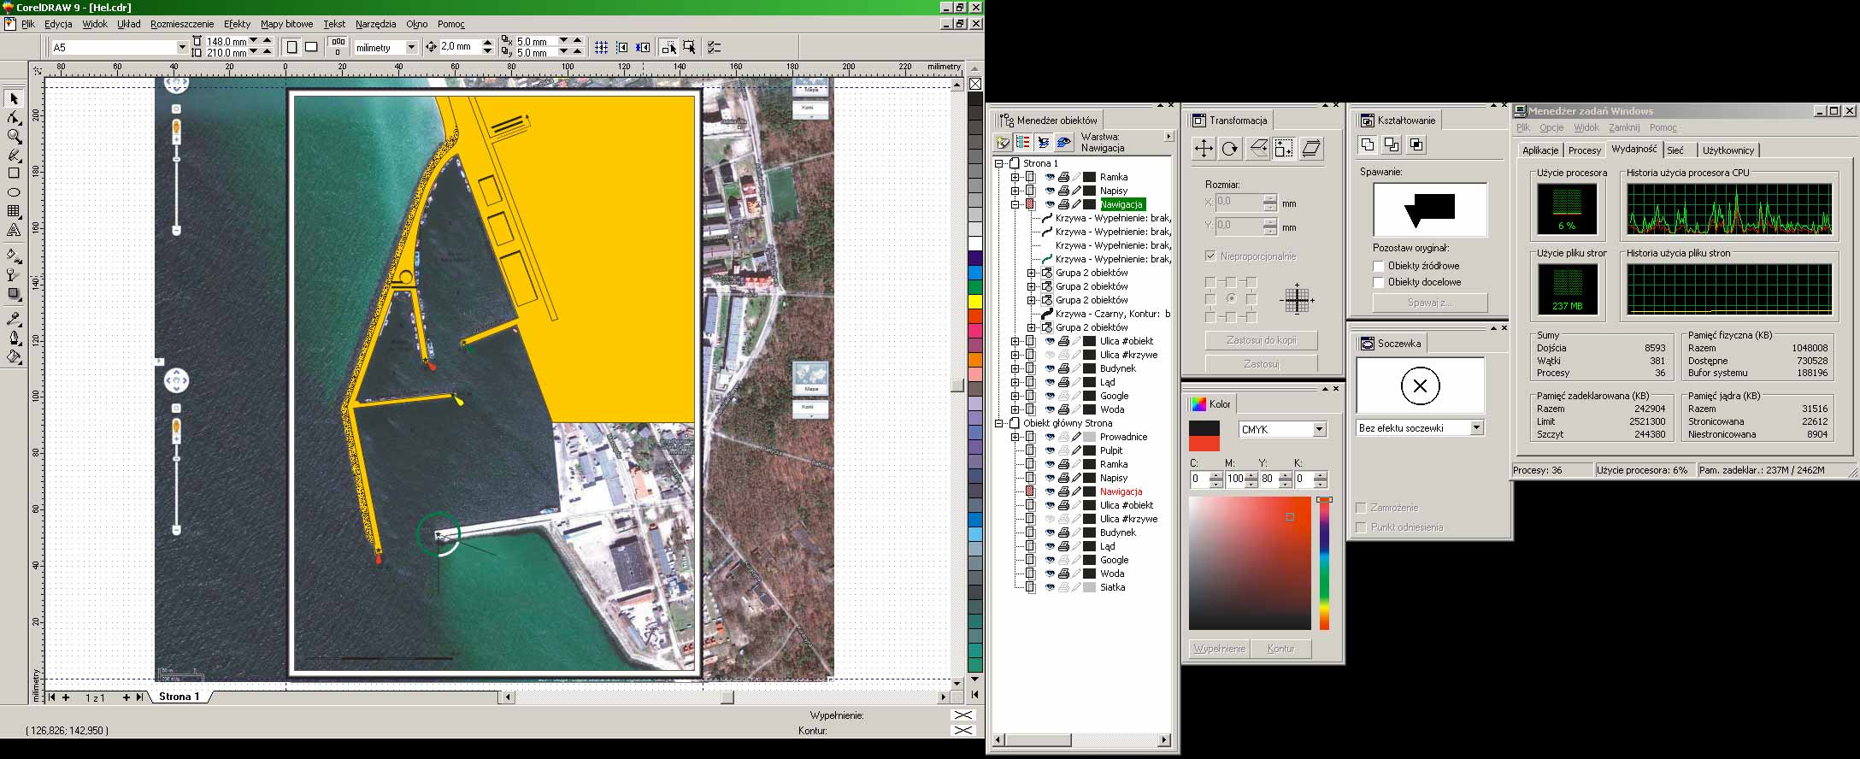Switch to the Procesy tab

(x=1584, y=150)
